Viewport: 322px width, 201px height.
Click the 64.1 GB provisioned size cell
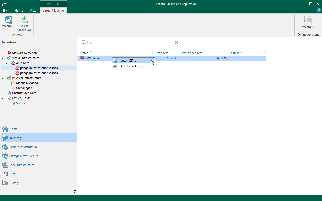(222, 58)
